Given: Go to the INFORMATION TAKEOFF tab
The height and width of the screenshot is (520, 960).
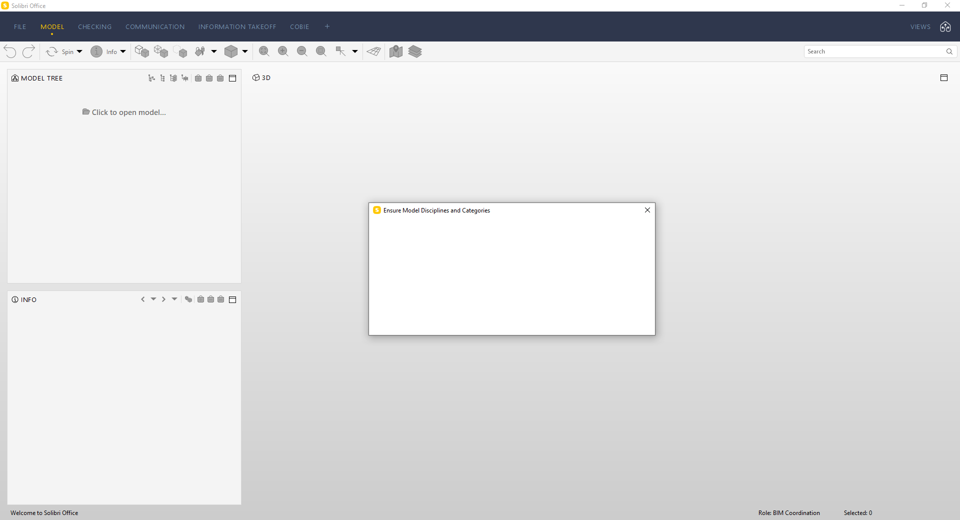Looking at the screenshot, I should point(237,27).
